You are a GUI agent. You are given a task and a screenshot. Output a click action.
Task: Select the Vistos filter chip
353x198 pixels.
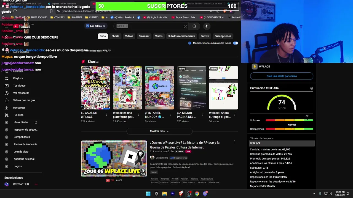159,36
